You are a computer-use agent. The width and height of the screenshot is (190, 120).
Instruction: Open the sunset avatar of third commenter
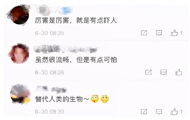(20, 94)
